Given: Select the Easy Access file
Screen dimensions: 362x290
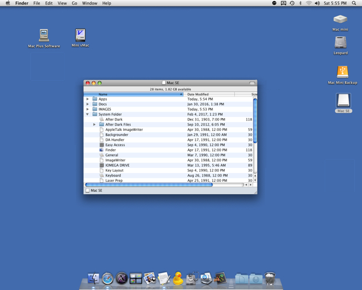Looking at the screenshot, I should 168,145.
